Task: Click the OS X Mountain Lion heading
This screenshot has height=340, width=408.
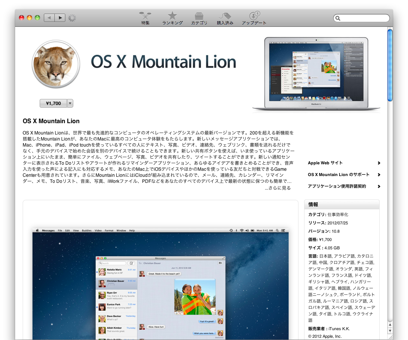Action: point(51,121)
